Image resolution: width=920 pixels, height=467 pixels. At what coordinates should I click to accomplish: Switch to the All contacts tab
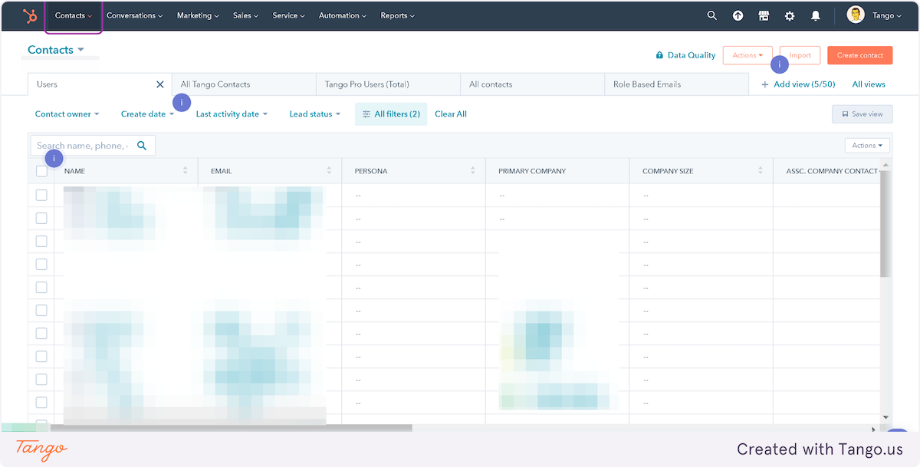coord(532,84)
